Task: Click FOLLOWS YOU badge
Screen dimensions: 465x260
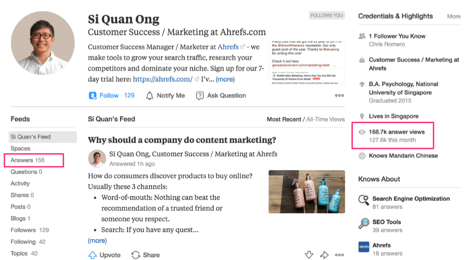Action: pos(327,15)
